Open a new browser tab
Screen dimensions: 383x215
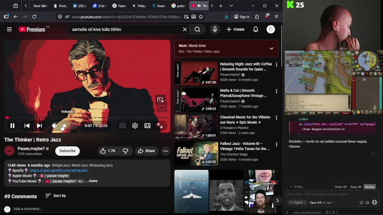(221, 6)
